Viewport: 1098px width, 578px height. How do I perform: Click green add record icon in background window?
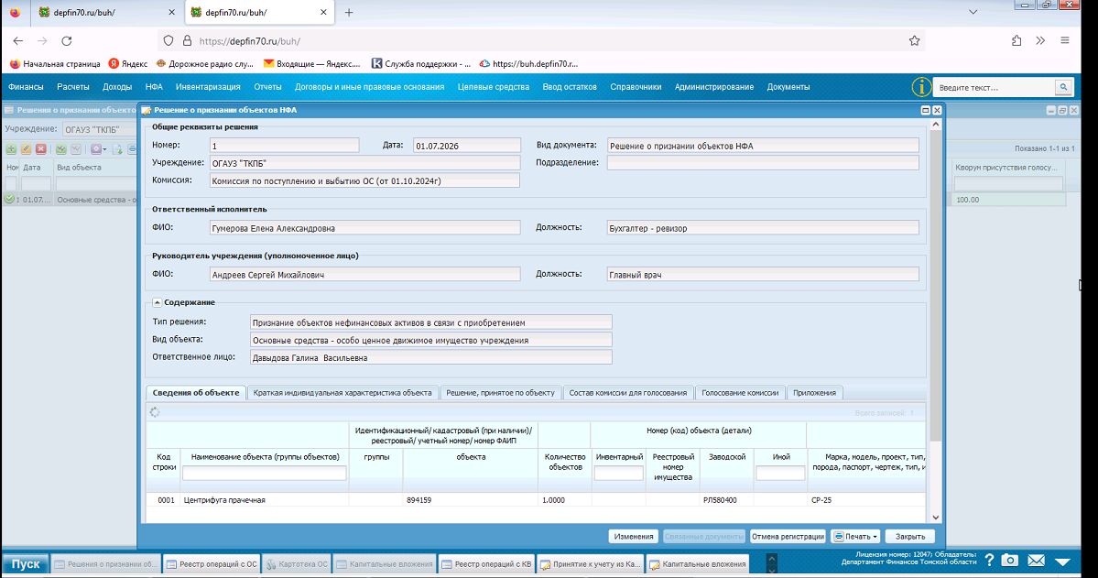pyautogui.click(x=11, y=149)
